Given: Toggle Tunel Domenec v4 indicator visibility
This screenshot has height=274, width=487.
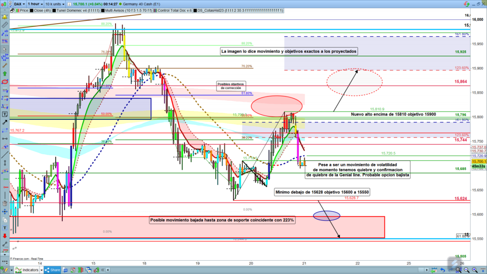Looking at the screenshot, I should (72, 10).
